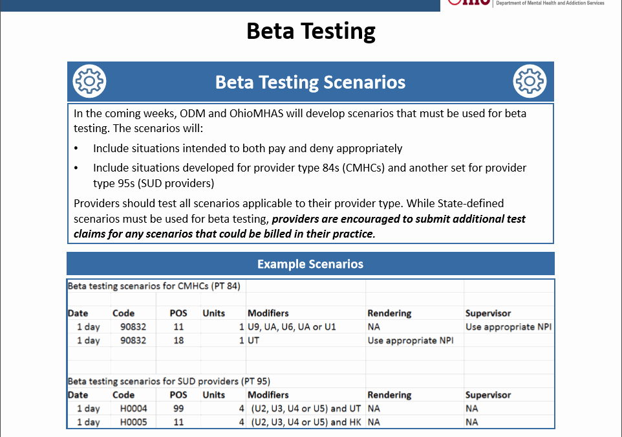Select the H0005 code cell
Screen dimensions: 622x437
[x=133, y=422]
